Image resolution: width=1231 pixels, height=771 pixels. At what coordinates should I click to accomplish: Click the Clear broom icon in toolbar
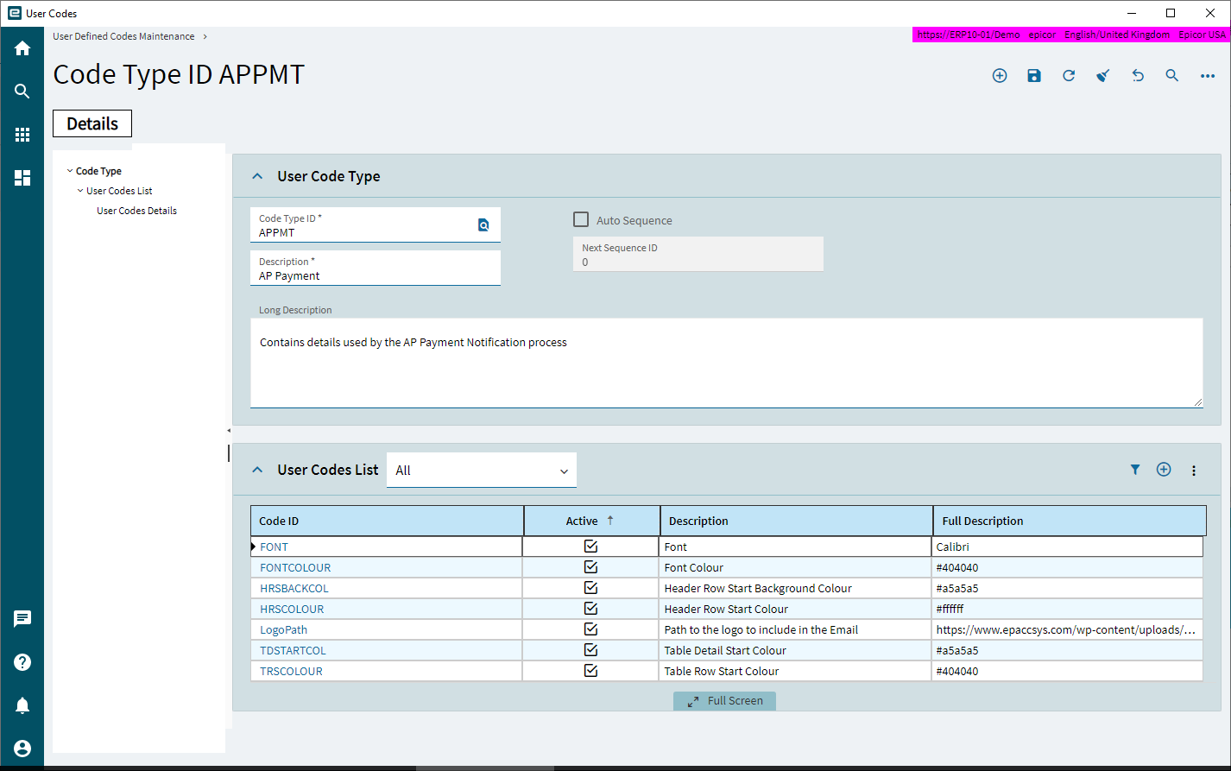(1102, 76)
